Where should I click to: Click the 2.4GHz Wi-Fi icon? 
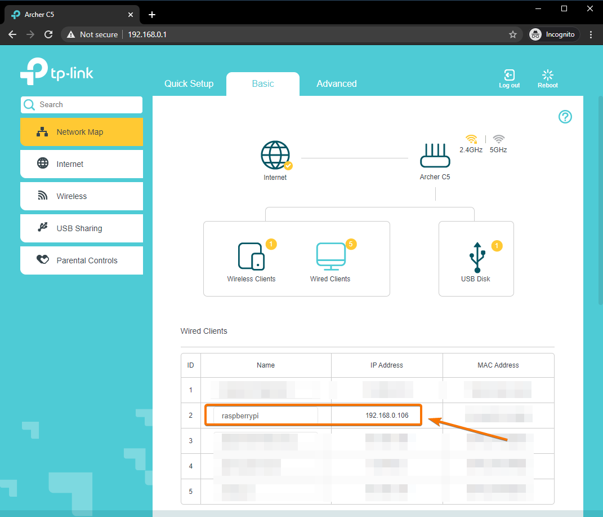471,139
